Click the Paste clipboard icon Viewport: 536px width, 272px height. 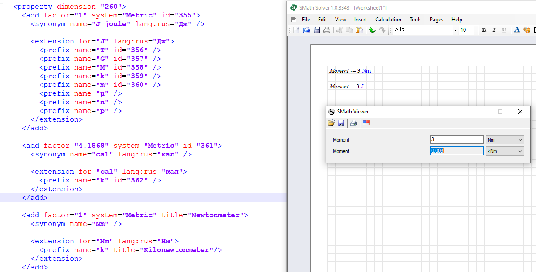coord(359,30)
